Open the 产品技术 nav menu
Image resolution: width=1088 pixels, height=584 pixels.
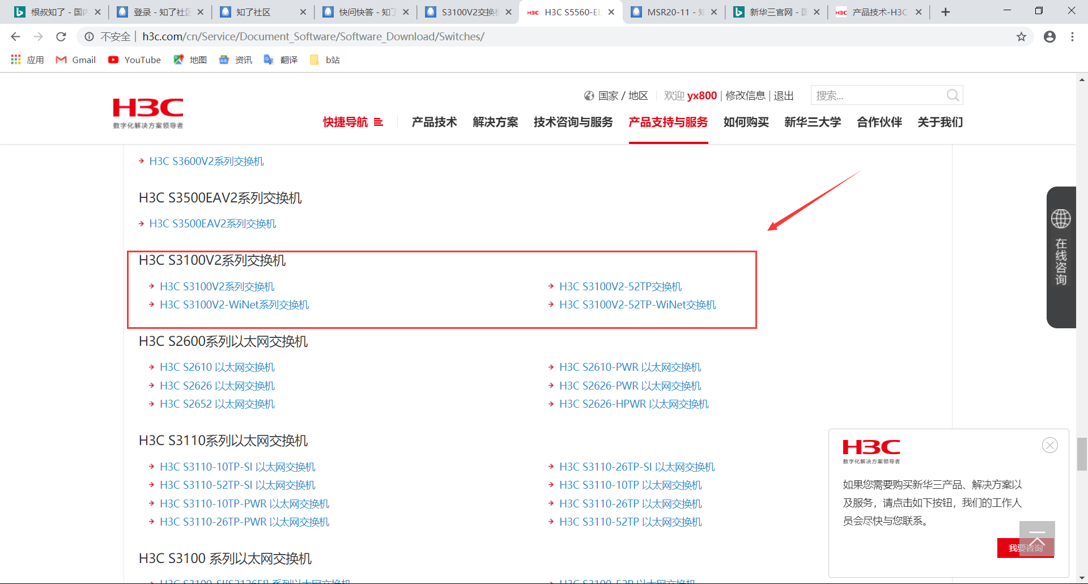coord(434,122)
